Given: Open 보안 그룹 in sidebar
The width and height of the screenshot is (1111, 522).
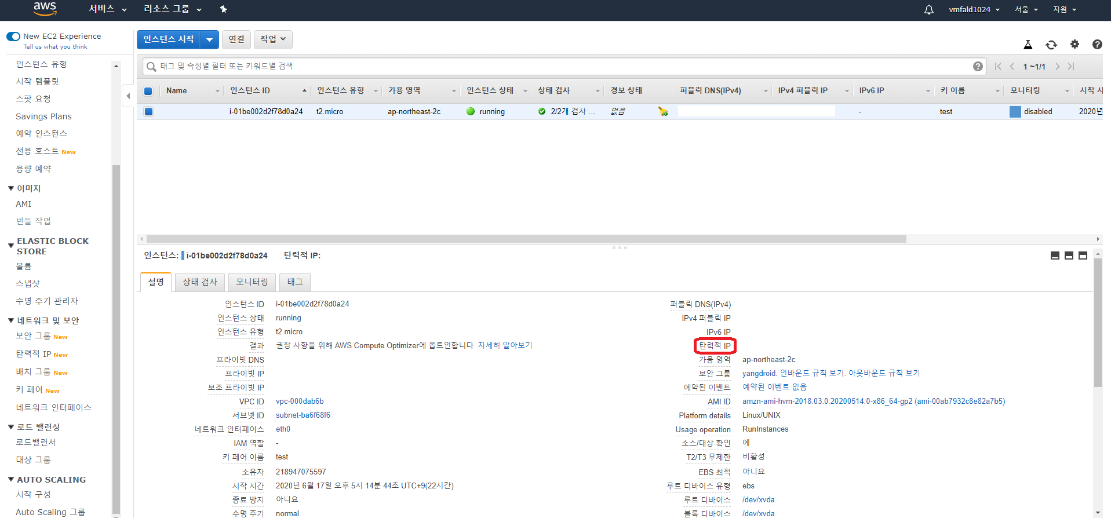Looking at the screenshot, I should tap(33, 336).
